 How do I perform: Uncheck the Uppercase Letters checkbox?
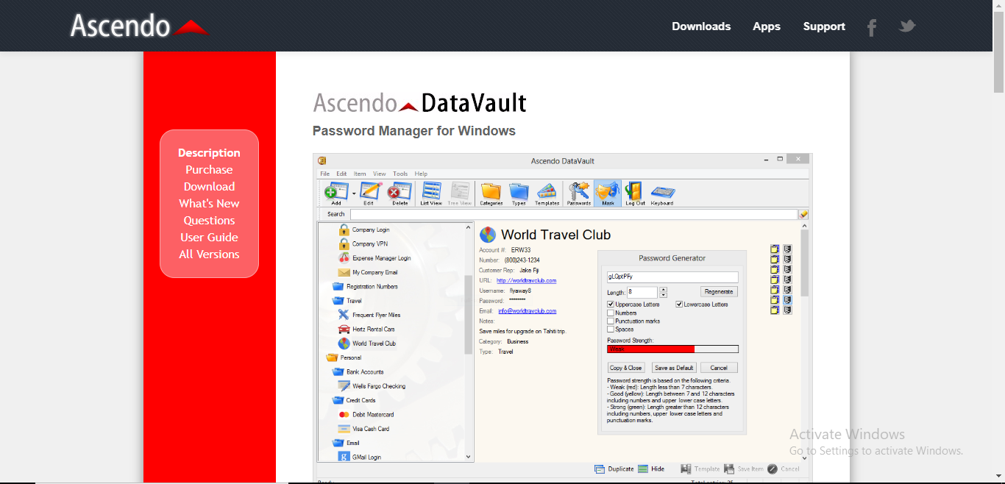click(611, 305)
